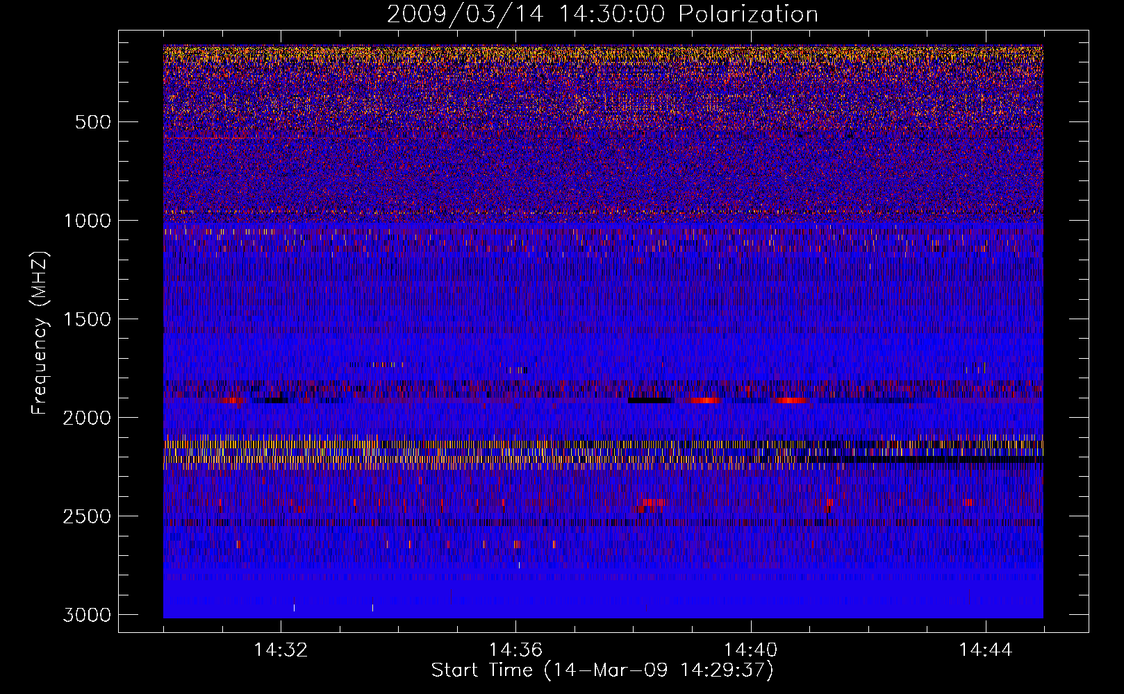Click the 1500 frequency tick label
This screenshot has width=1124, height=694.
click(x=87, y=319)
